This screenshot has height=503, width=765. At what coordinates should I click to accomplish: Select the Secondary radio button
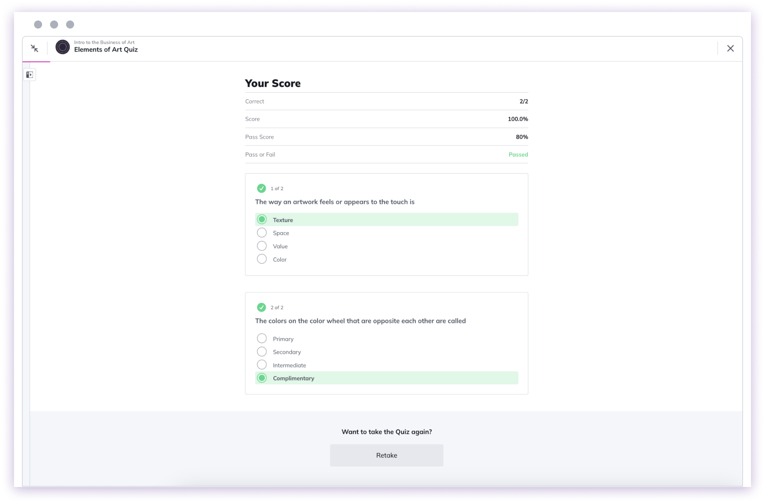[262, 351]
